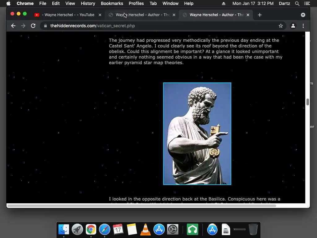The width and height of the screenshot is (317, 238).
Task: Open the File menu
Action: [x=43, y=3]
